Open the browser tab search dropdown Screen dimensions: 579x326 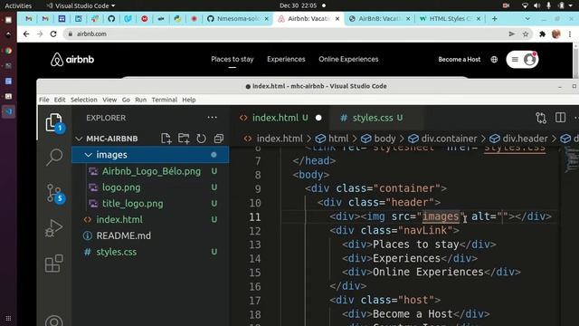click(x=527, y=18)
